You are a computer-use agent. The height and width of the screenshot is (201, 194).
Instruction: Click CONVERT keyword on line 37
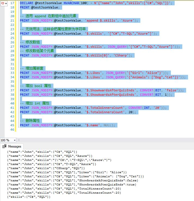[x=147, y=90]
